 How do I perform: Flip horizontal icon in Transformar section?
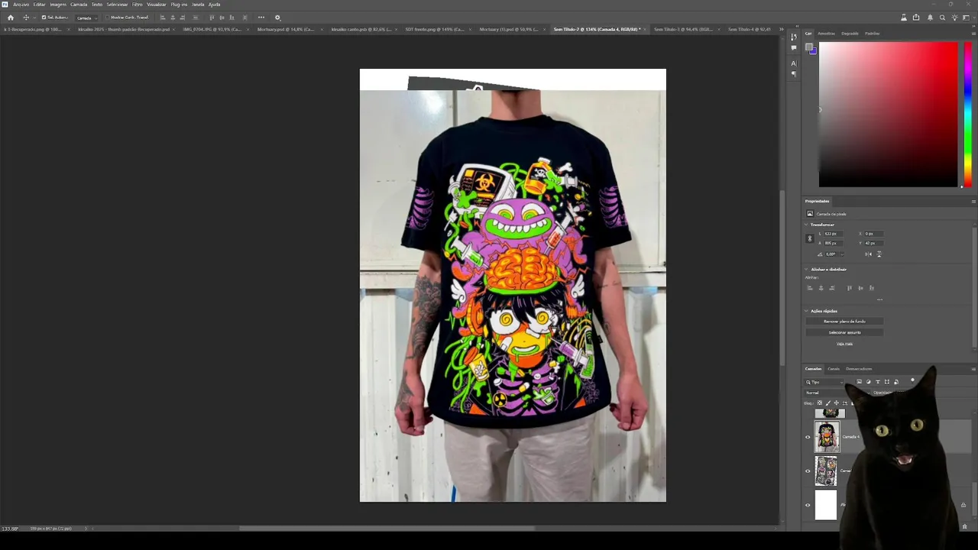870,254
